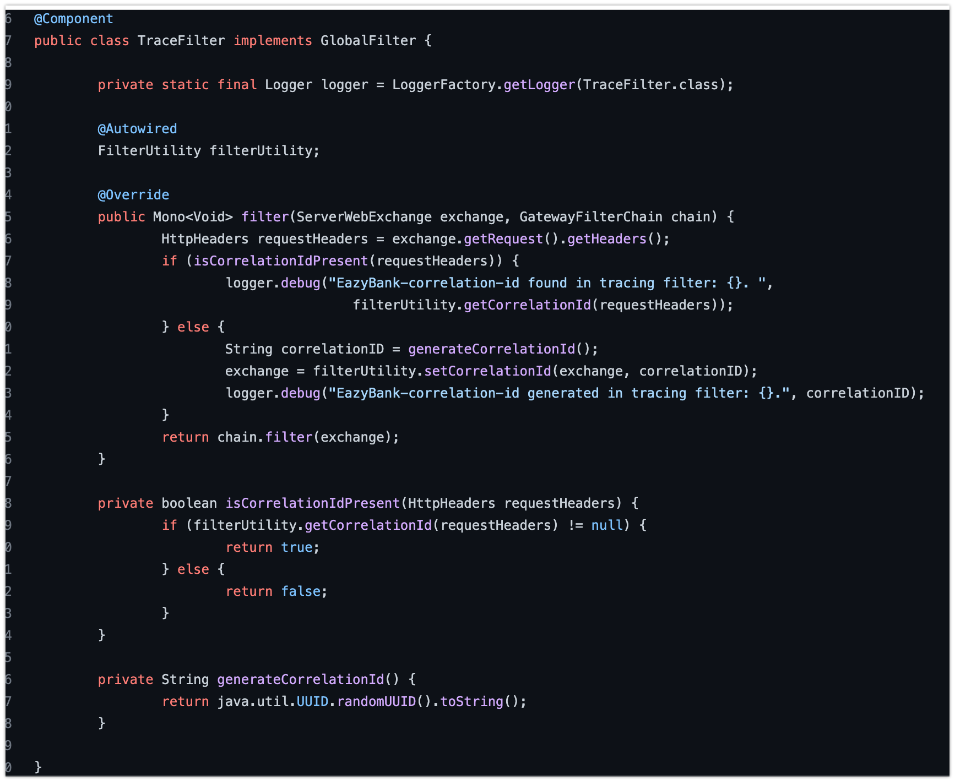Click Mono<Void> return type

point(193,217)
